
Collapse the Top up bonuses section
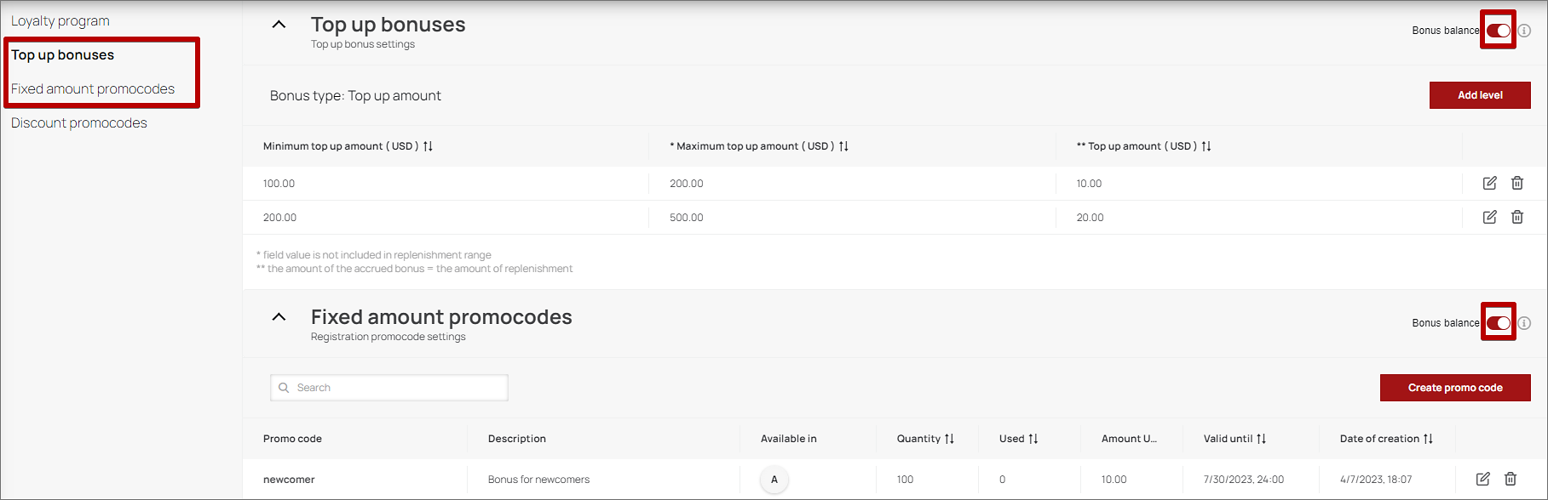click(x=278, y=25)
